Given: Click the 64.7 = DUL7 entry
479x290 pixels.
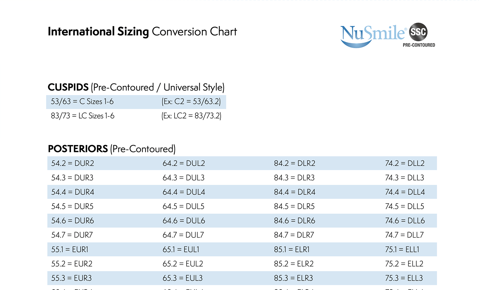Looking at the screenshot, I should click(183, 235).
